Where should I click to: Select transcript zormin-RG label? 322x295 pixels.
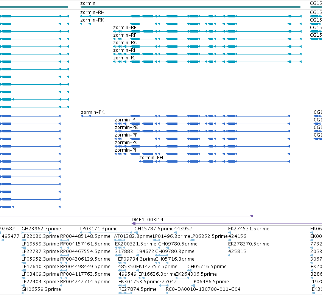[x=125, y=43]
